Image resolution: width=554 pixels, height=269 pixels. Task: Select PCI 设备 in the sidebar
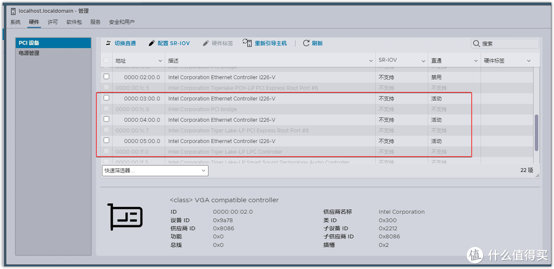tap(53, 43)
